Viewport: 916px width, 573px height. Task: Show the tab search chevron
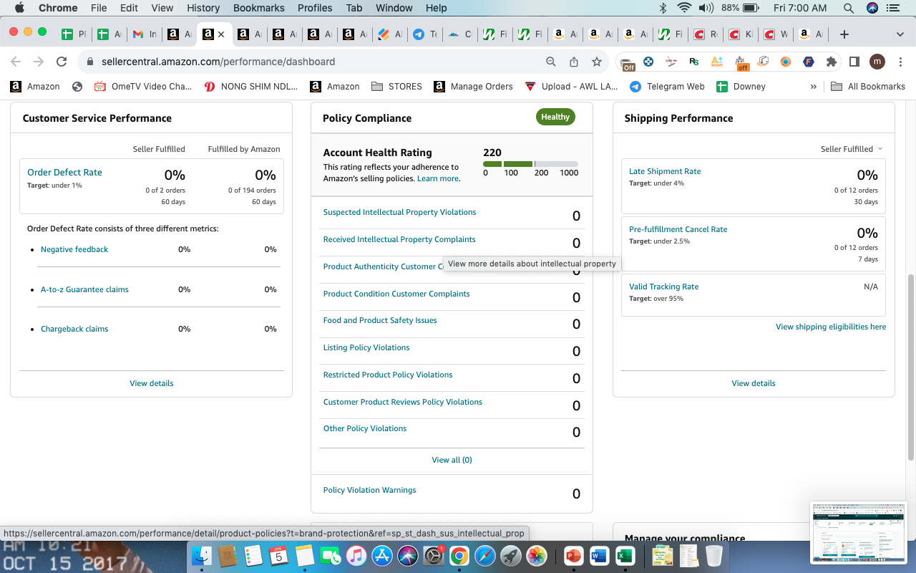click(x=900, y=34)
